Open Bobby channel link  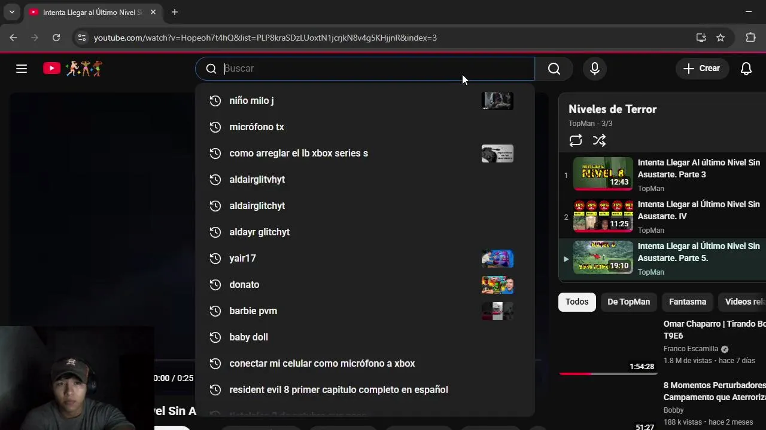(673, 410)
